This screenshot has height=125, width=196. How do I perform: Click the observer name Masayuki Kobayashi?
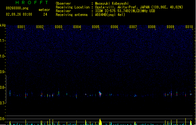pos(112,3)
